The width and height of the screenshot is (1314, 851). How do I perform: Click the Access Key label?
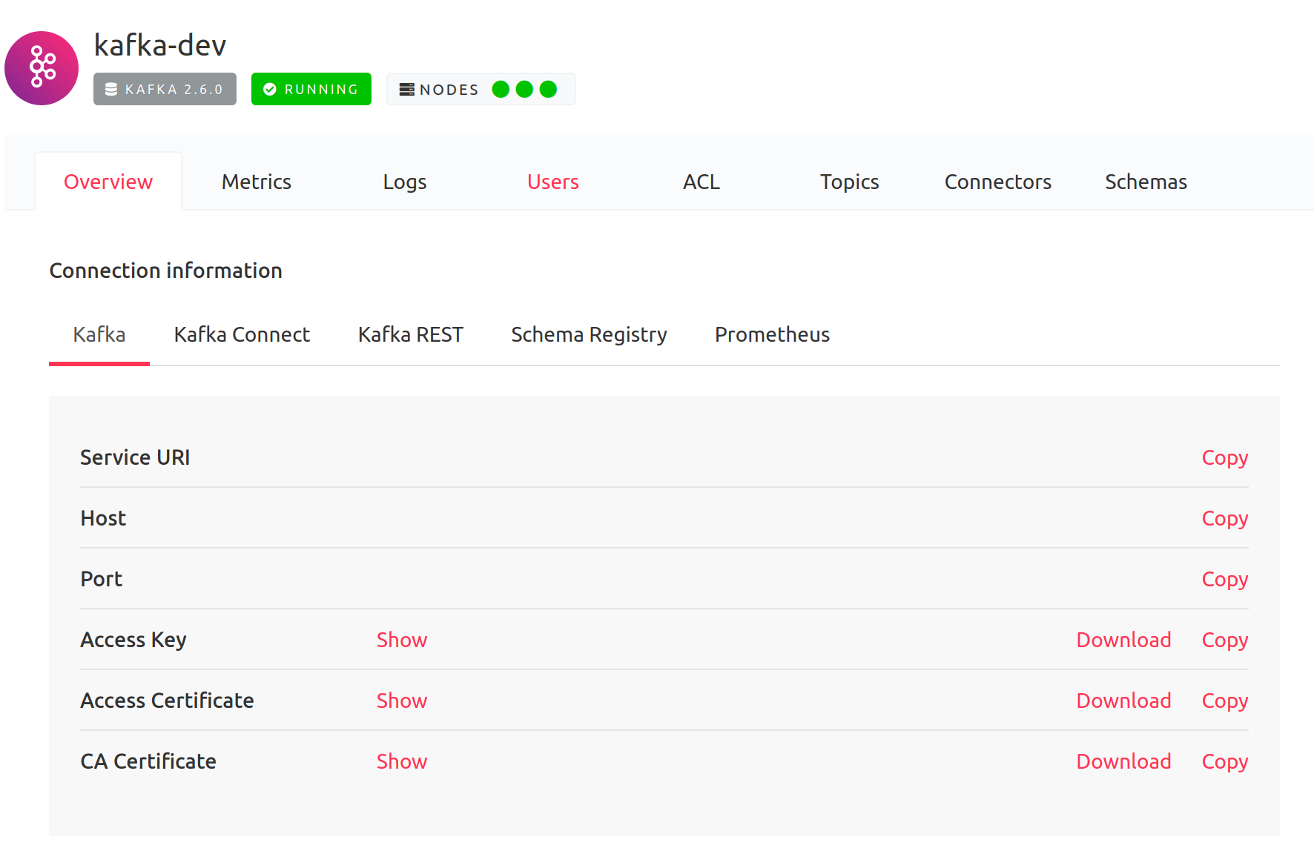tap(133, 640)
